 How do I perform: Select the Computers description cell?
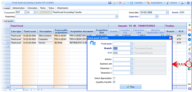[45, 39]
